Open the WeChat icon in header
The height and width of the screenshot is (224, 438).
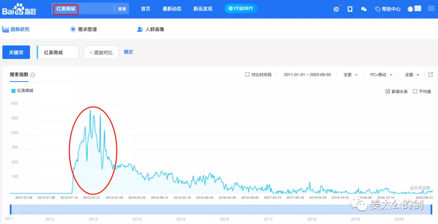click(x=364, y=9)
